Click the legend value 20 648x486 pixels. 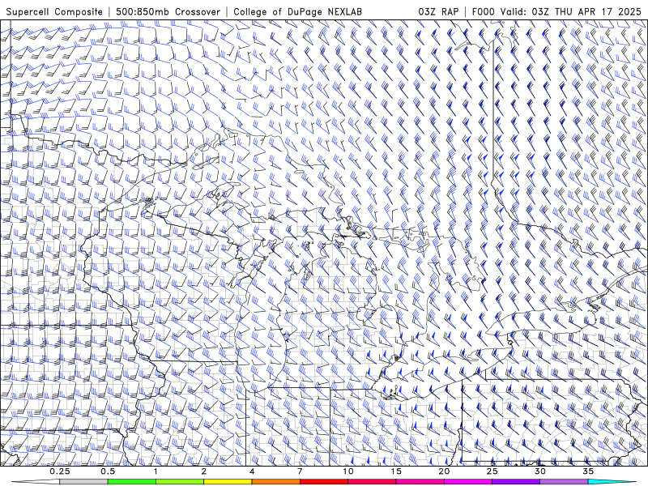(444, 471)
